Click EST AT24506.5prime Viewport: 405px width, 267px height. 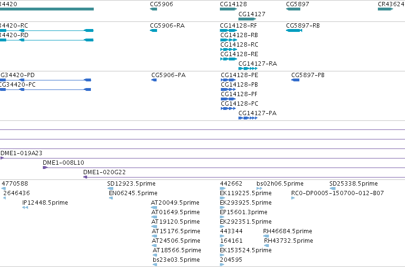pos(155,246)
